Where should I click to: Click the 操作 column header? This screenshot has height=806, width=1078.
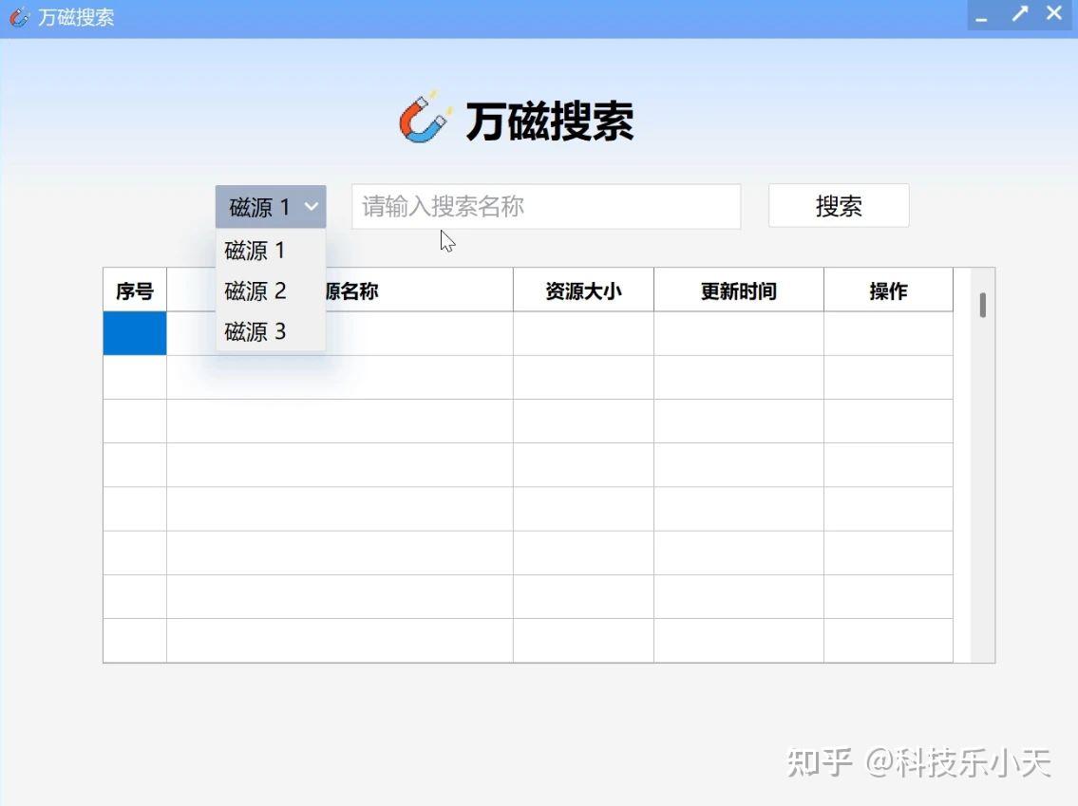tap(888, 291)
